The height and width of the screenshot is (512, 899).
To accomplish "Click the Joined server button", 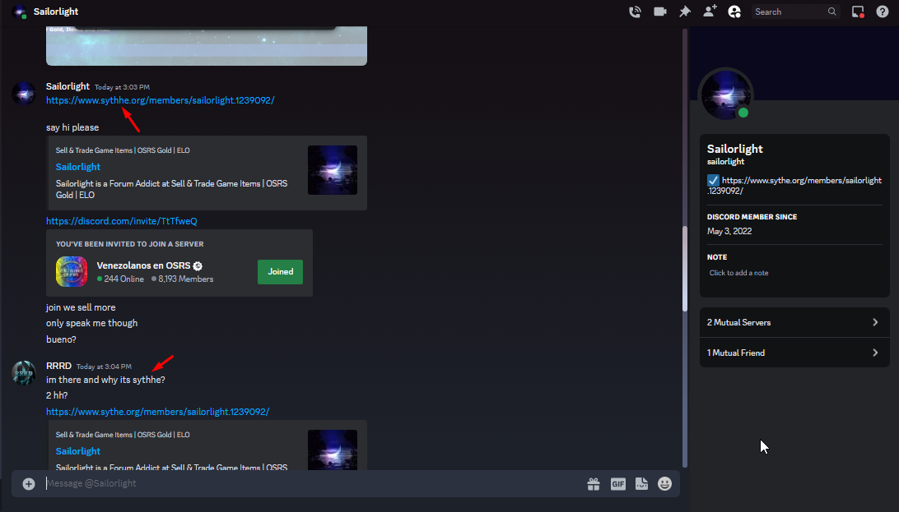I will coord(281,272).
